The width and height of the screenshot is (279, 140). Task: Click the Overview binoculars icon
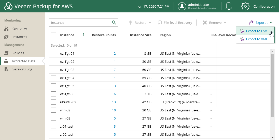click(x=6, y=29)
